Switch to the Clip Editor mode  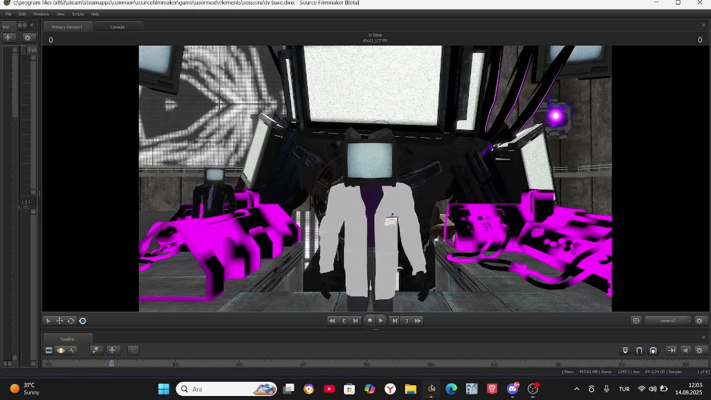coord(49,350)
